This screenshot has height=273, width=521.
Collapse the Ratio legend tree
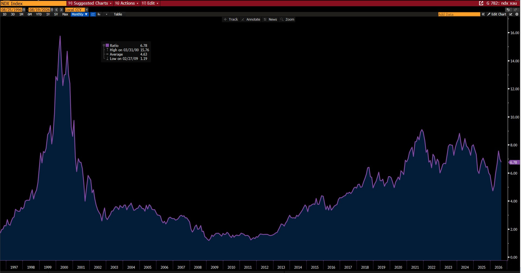pos(104,46)
